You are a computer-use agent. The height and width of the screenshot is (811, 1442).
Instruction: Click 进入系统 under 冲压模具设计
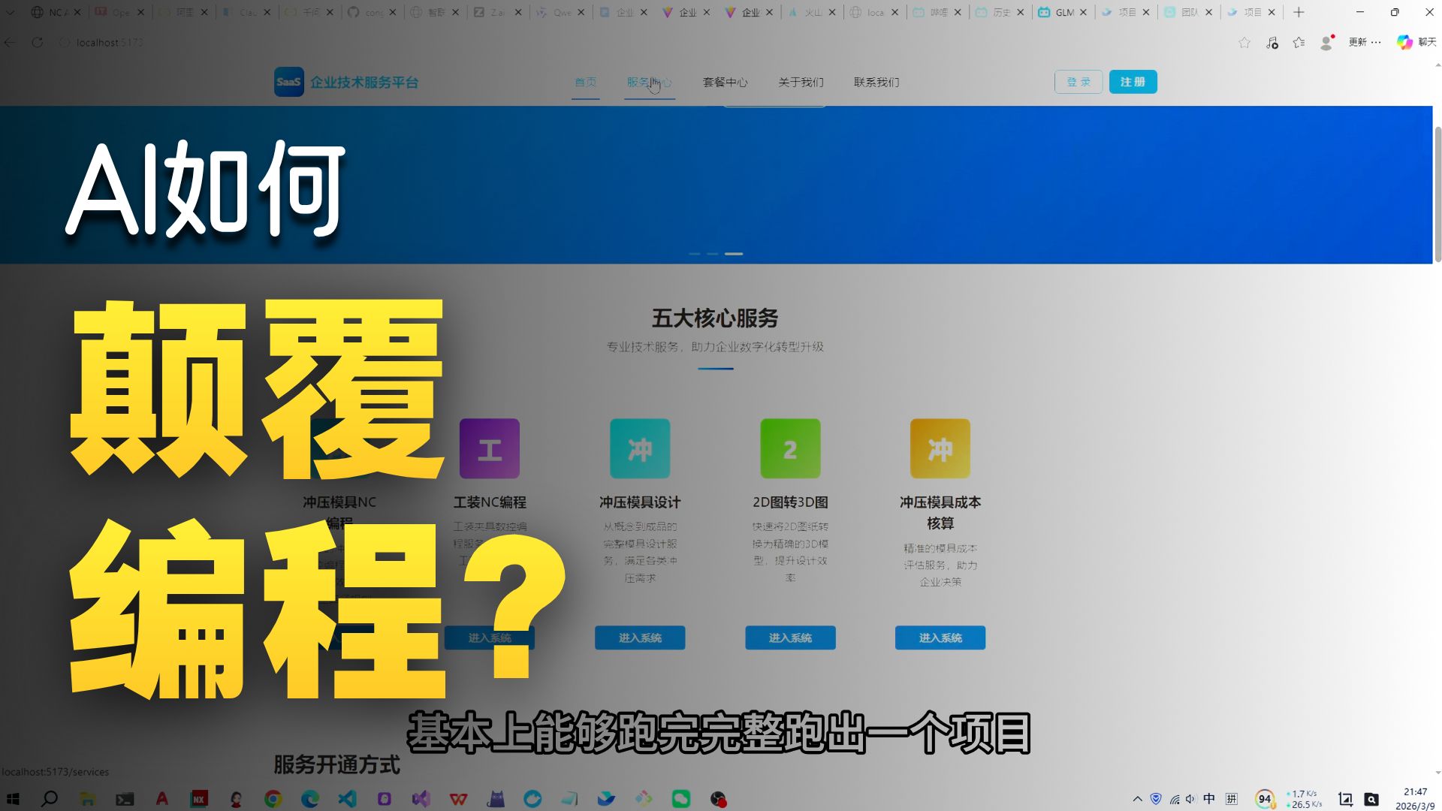640,638
